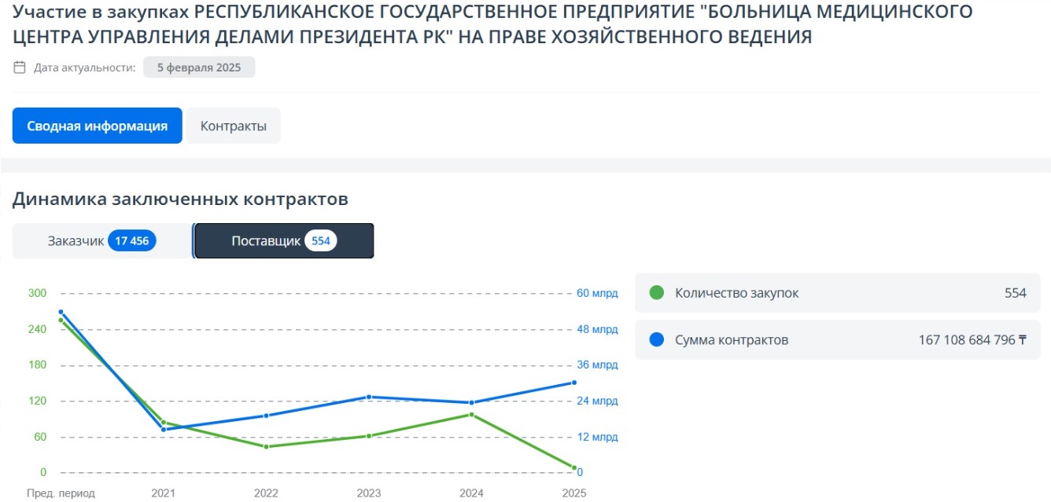The image size is (1051, 502).
Task: Click the calendar icon beside Дата актуальности
Action: 20,68
